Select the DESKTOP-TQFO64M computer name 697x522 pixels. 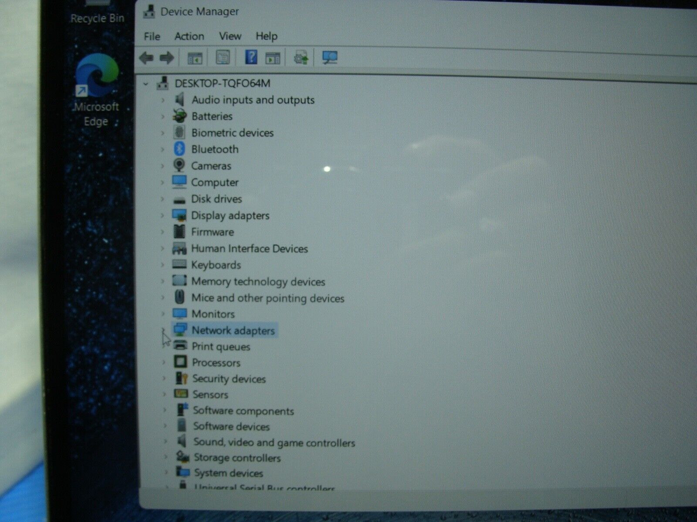223,83
